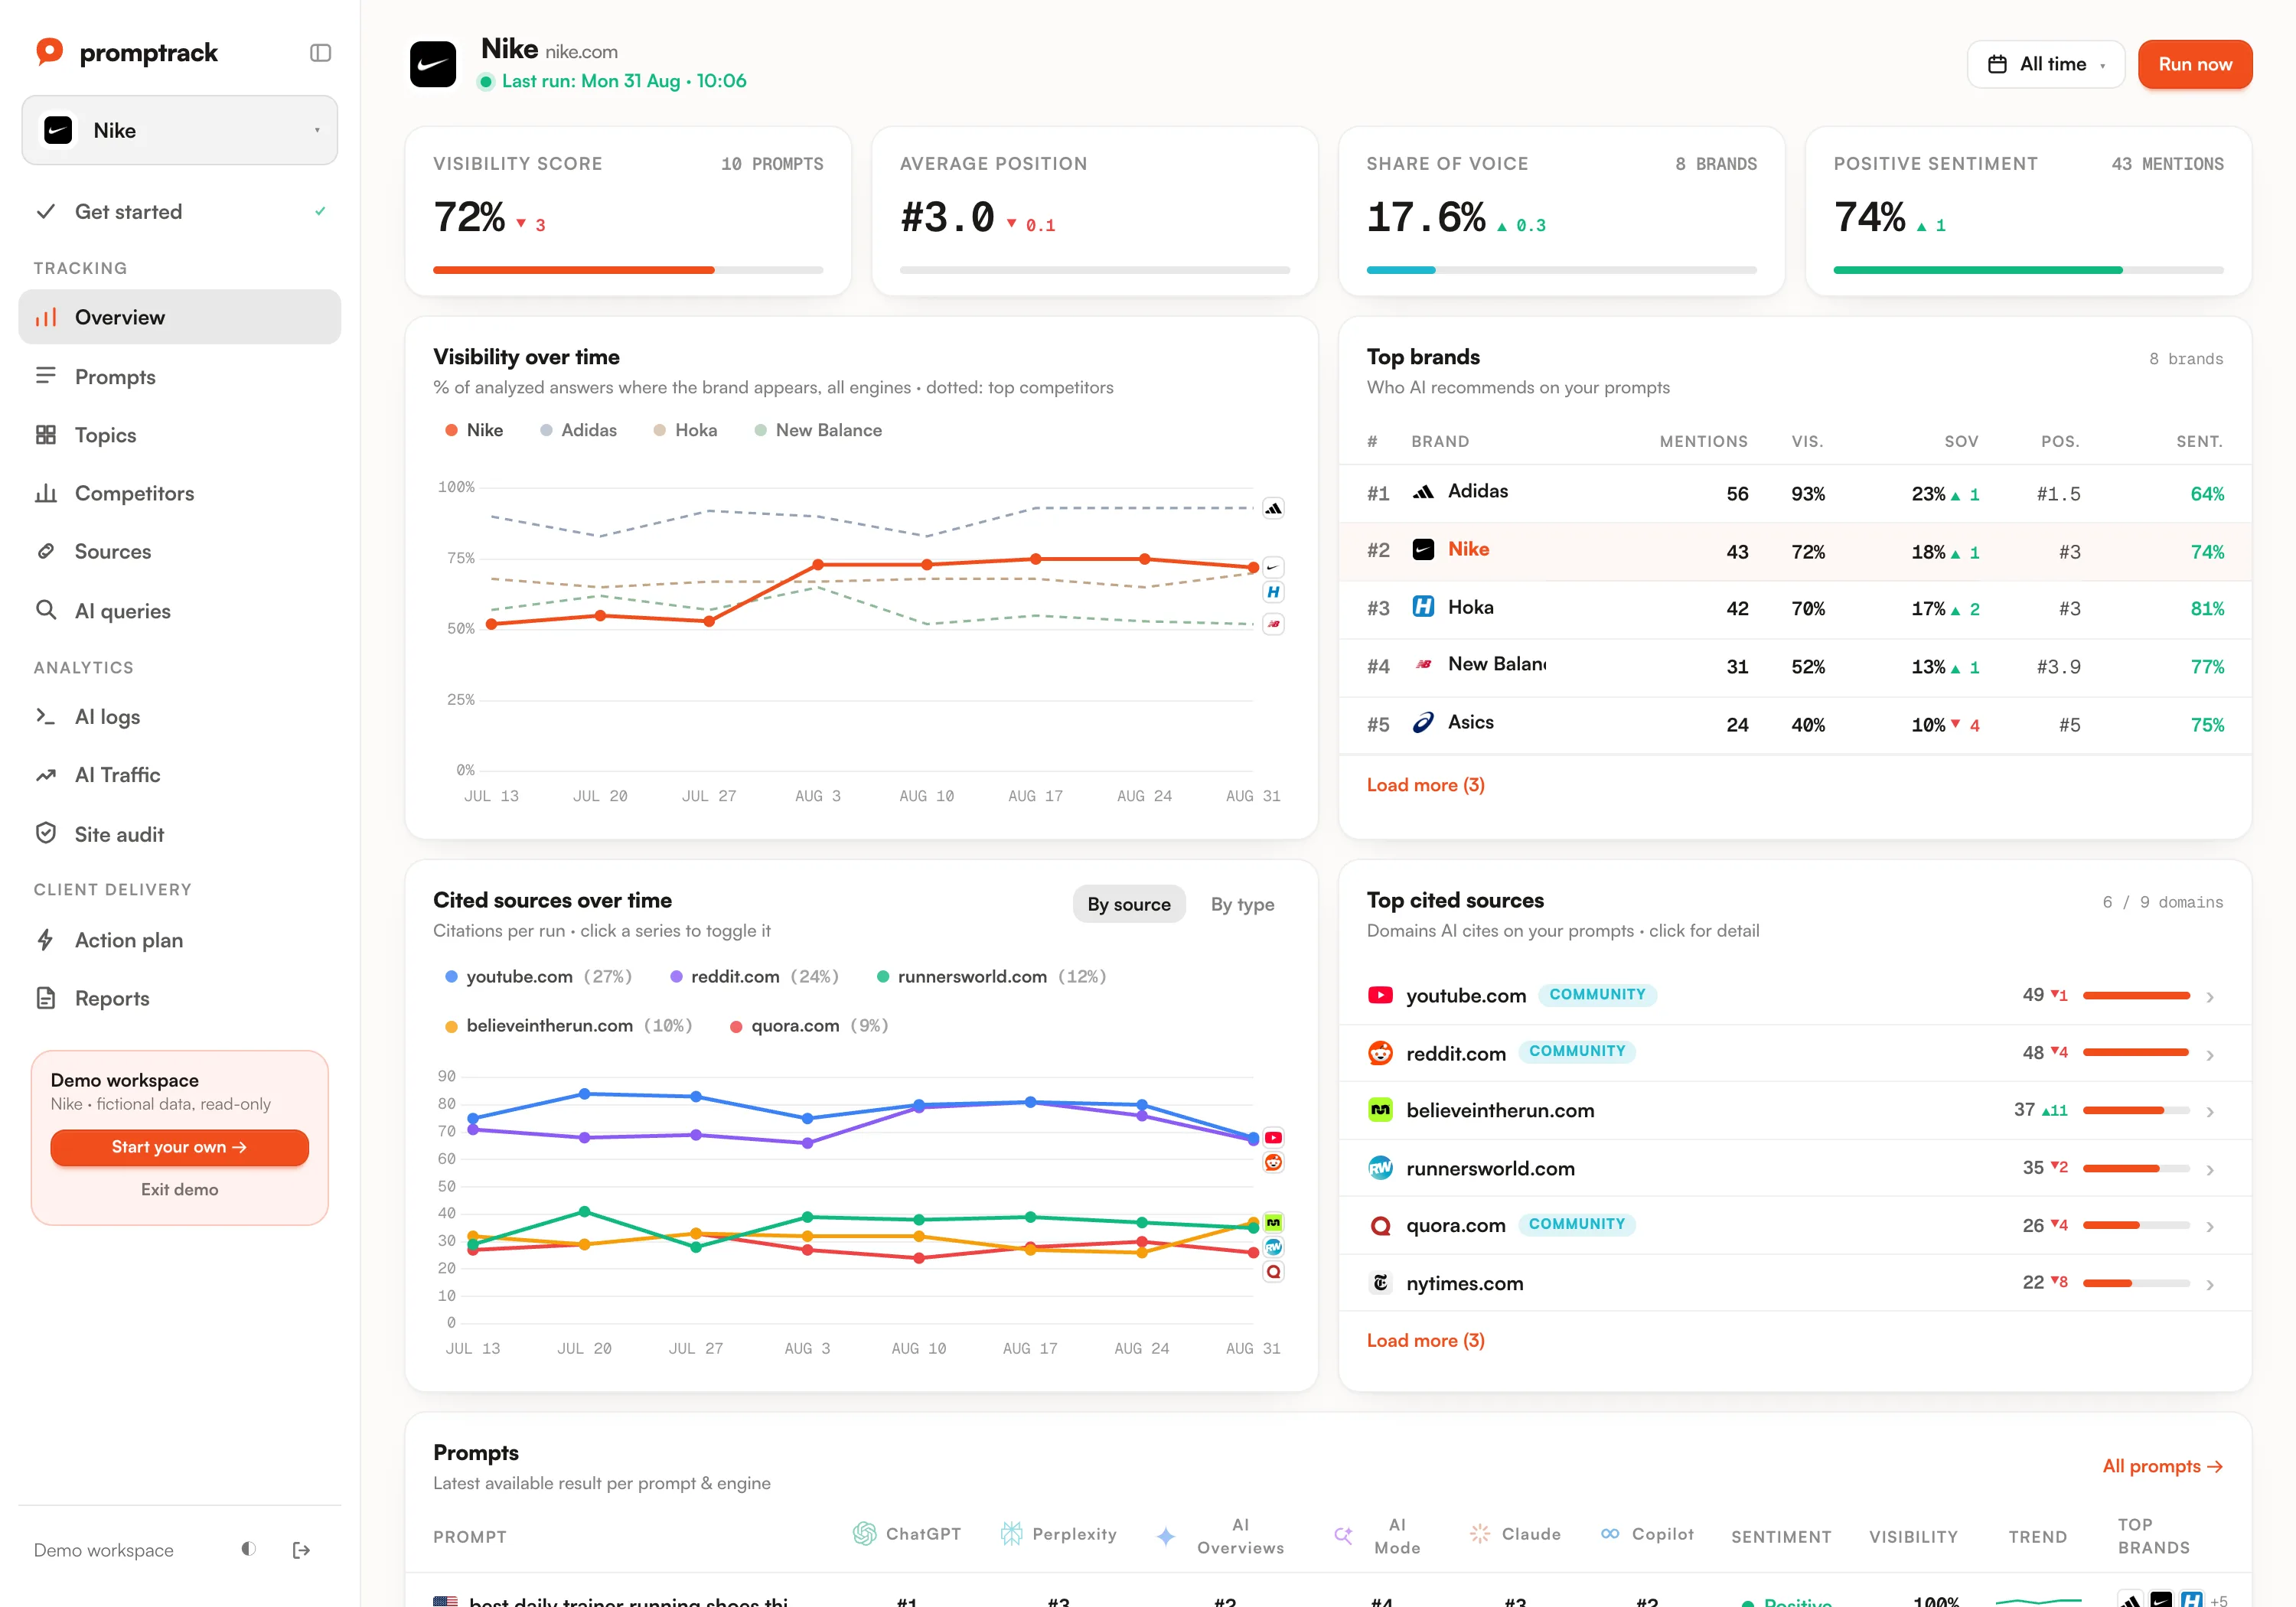2296x1607 pixels.
Task: Click the Perplexity engine icon
Action: pos(1011,1534)
